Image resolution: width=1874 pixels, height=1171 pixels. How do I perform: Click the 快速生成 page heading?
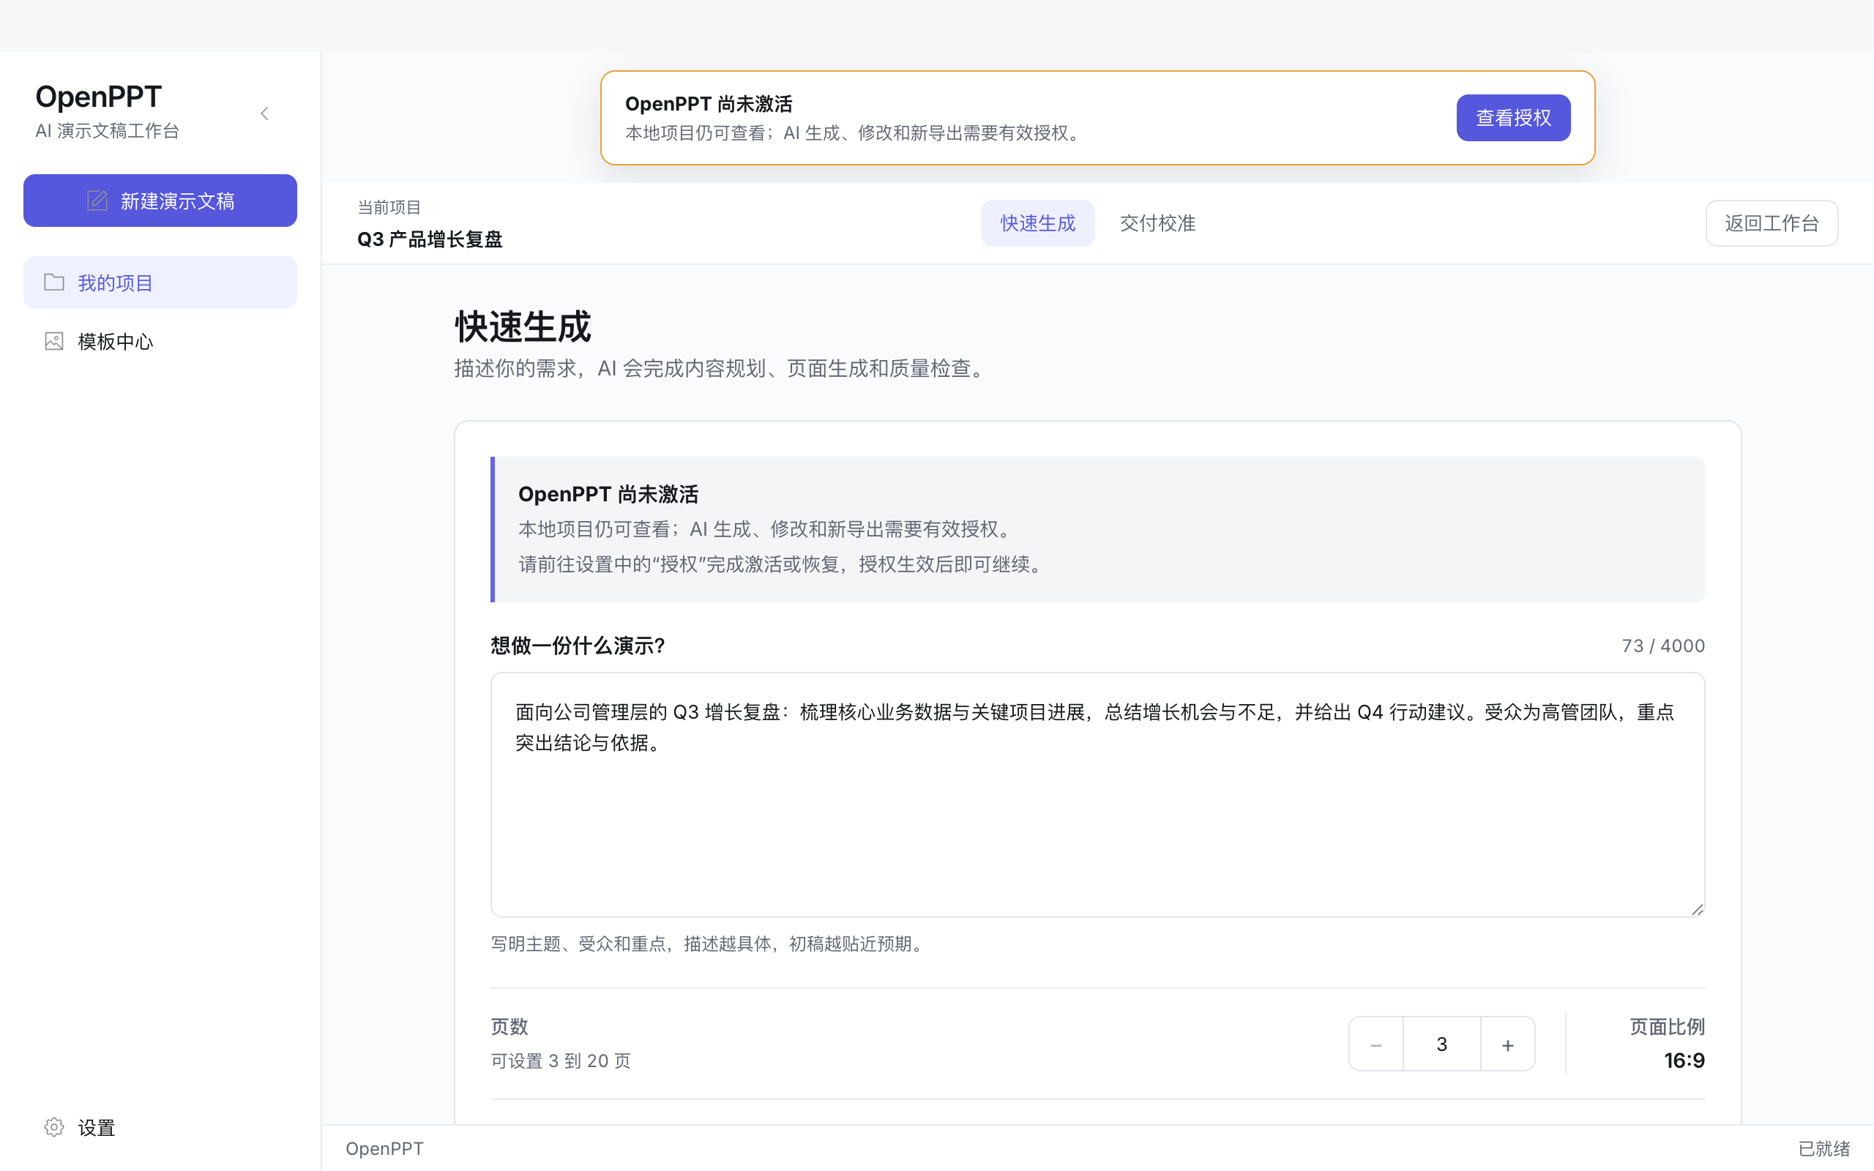coord(523,327)
